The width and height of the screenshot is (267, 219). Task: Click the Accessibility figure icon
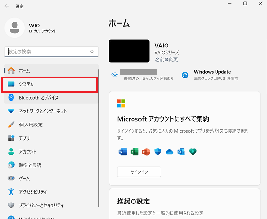(11, 192)
